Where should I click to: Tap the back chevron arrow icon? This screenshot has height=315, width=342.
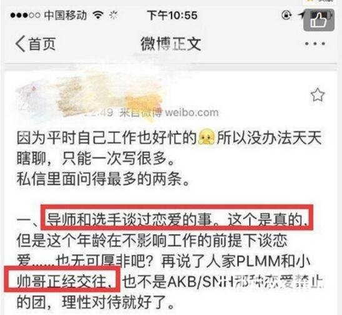click(x=21, y=44)
